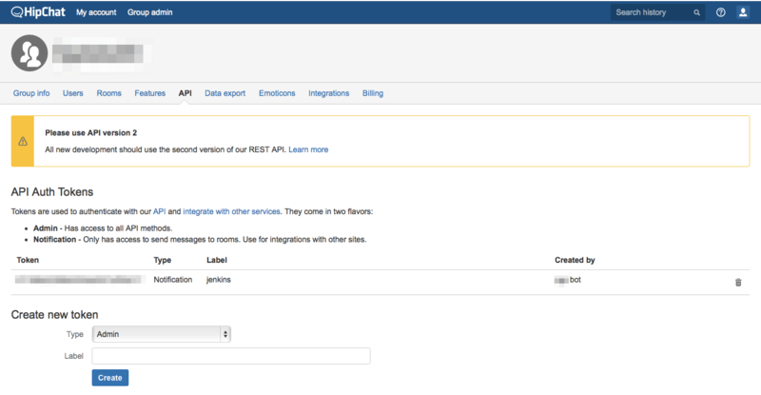Click the yellow warning triangle icon

click(x=23, y=142)
